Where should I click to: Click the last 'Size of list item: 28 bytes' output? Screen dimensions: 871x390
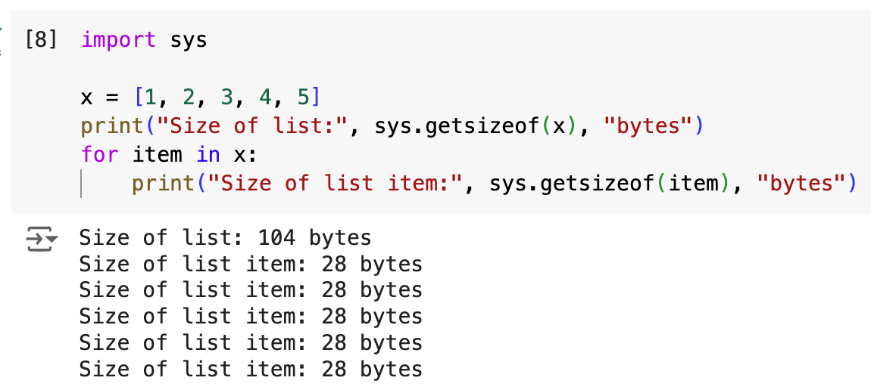[250, 370]
